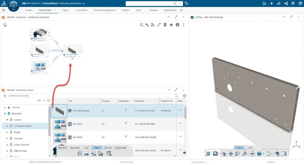Image resolution: width=304 pixels, height=165 pixels.
Task: Clear the bookmark tree filter X icon
Action: click(x=48, y=100)
